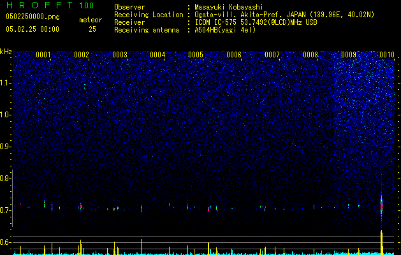Click the Observer label
This screenshot has height=255, width=401.
tap(129, 7)
